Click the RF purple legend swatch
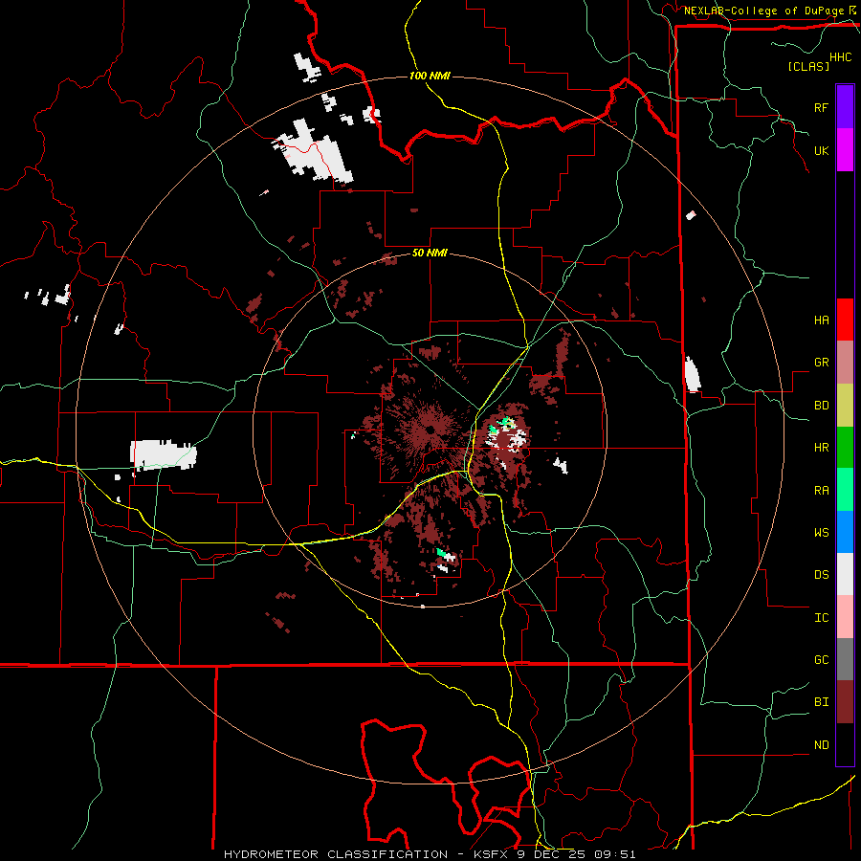Screen dimensions: 861x861 845,107
